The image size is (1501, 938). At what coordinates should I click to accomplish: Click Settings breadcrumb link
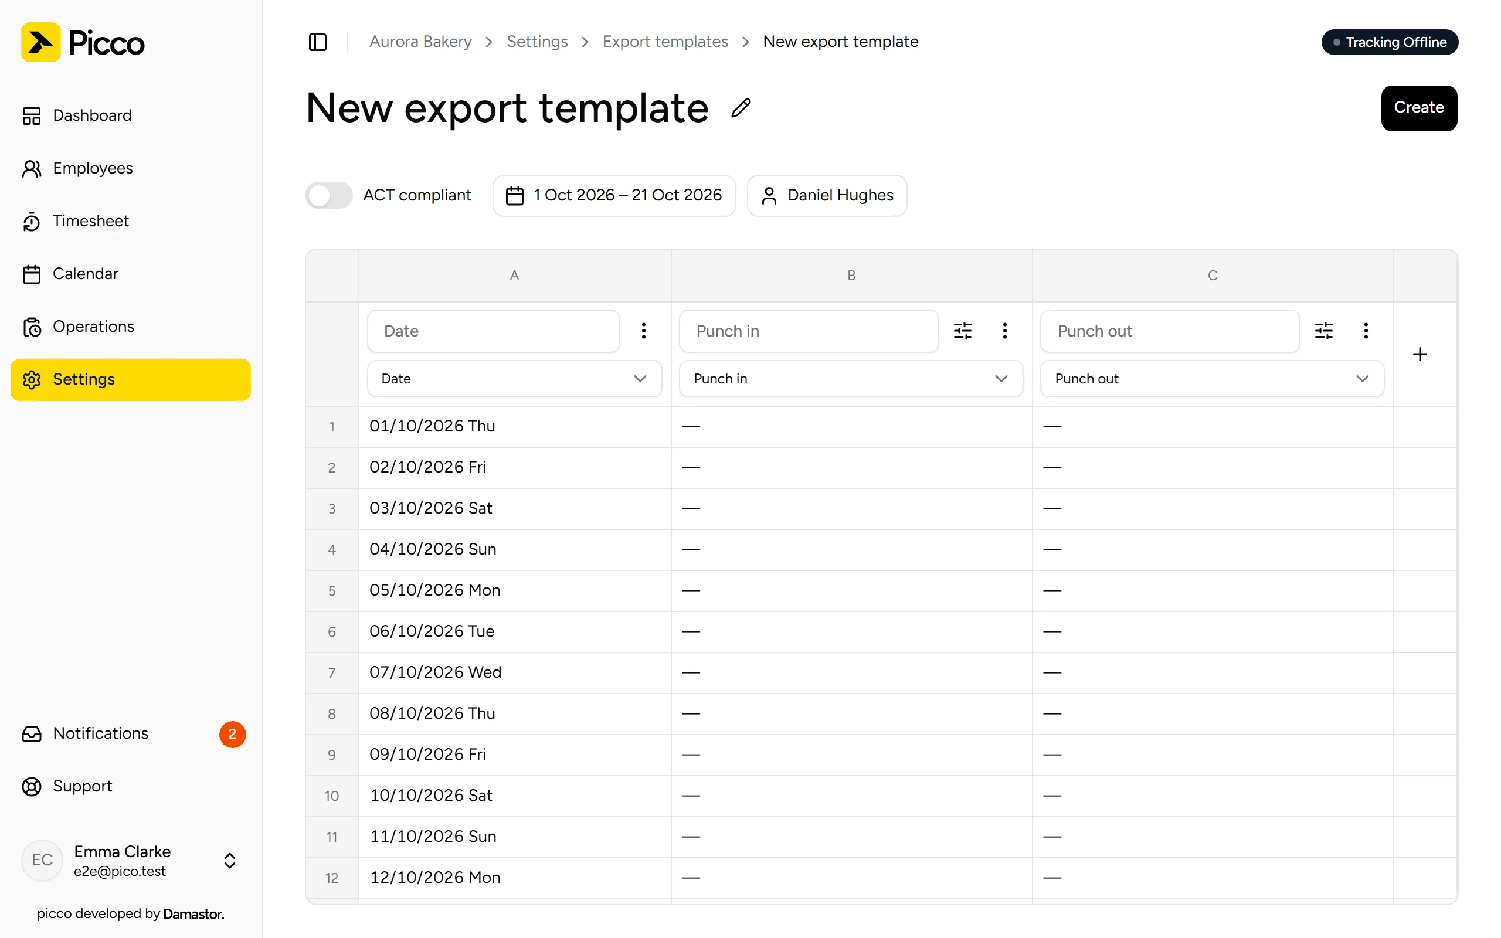(x=537, y=42)
